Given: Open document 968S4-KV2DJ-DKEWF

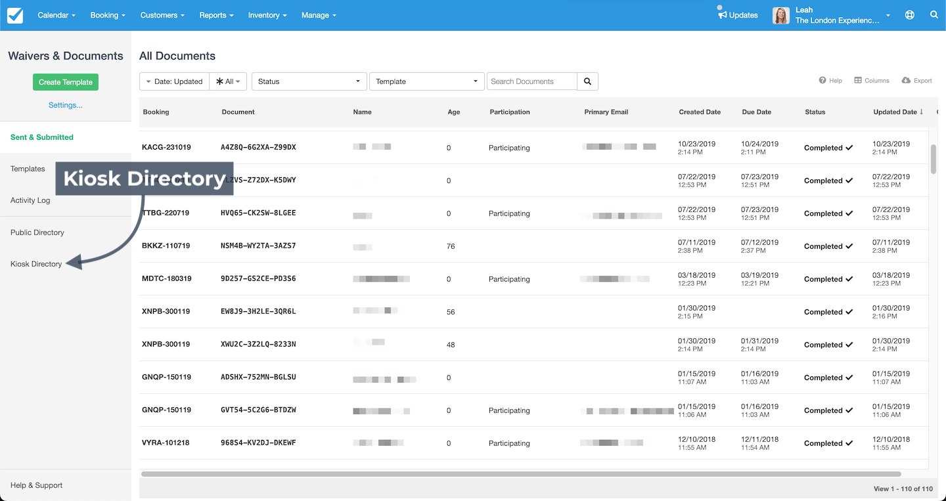Looking at the screenshot, I should pos(258,443).
